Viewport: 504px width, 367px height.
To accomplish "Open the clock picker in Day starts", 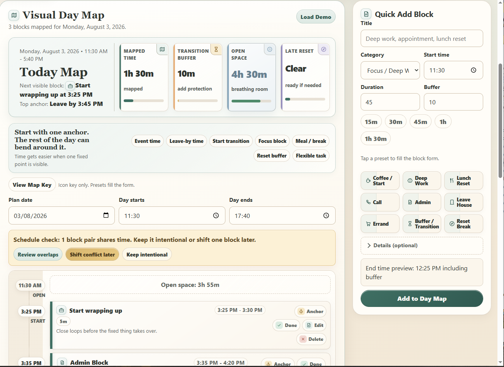I will (216, 216).
